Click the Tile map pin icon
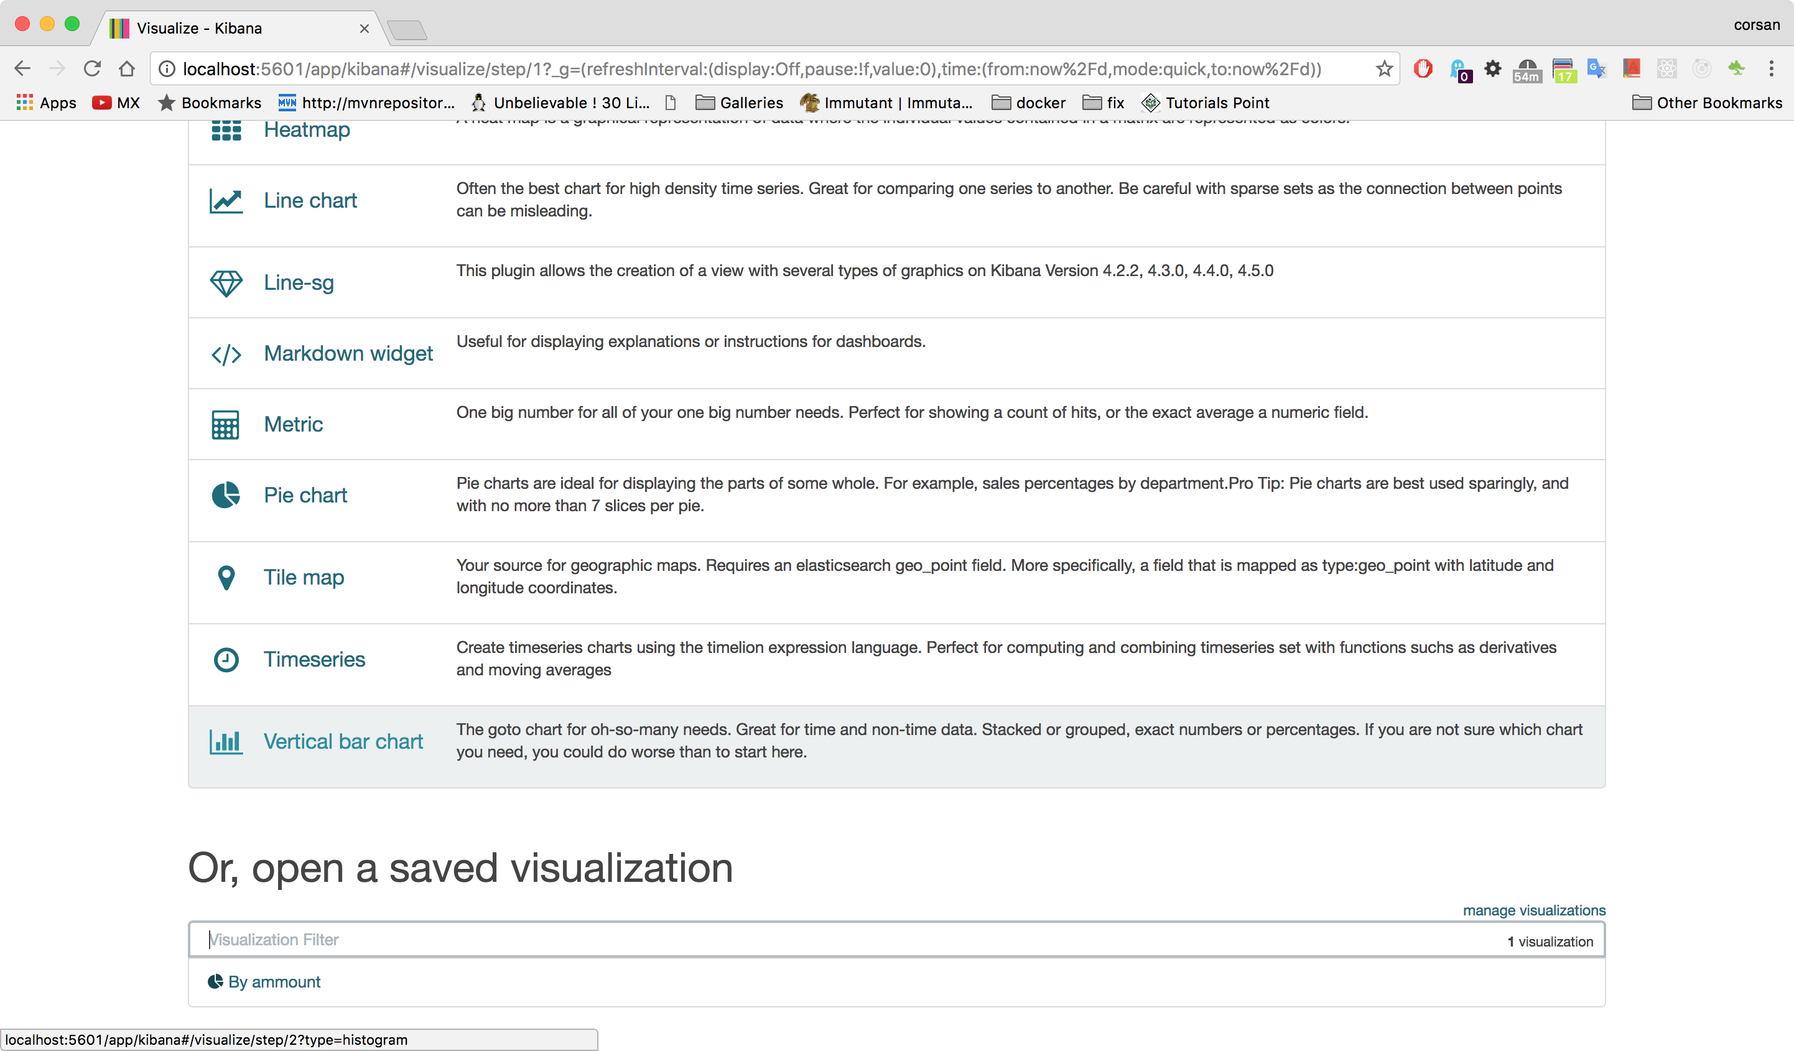The width and height of the screenshot is (1794, 1051). click(226, 577)
